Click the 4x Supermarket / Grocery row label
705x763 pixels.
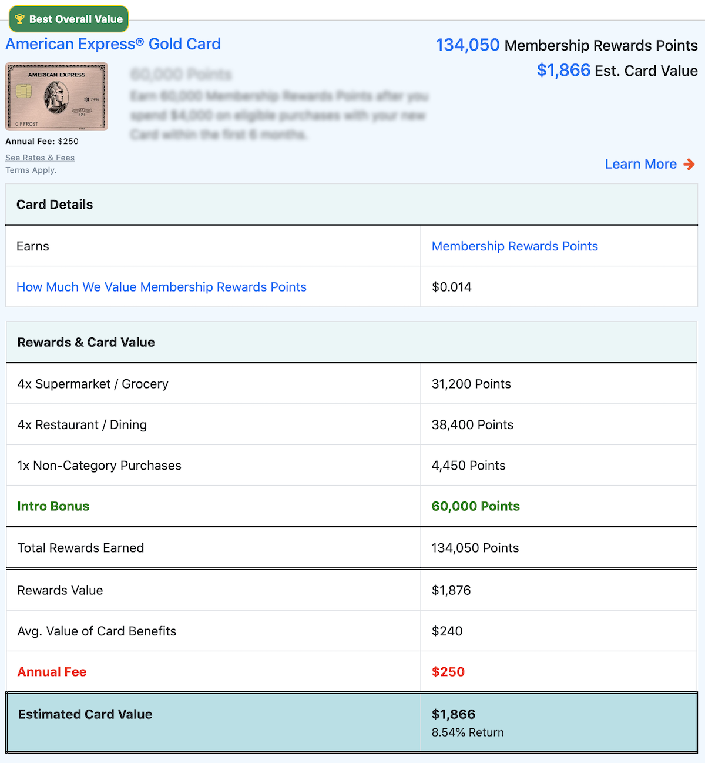pyautogui.click(x=93, y=384)
